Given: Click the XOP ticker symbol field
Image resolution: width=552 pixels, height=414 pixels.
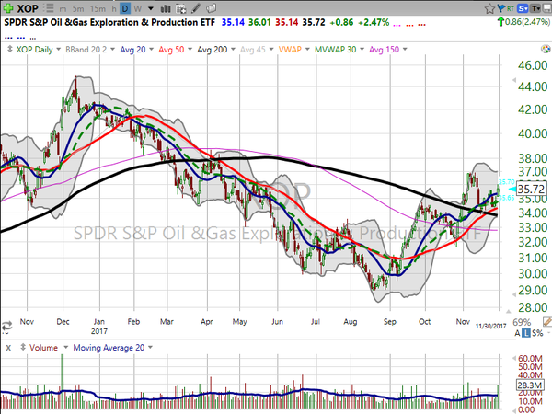Looking at the screenshot, I should coord(28,8).
